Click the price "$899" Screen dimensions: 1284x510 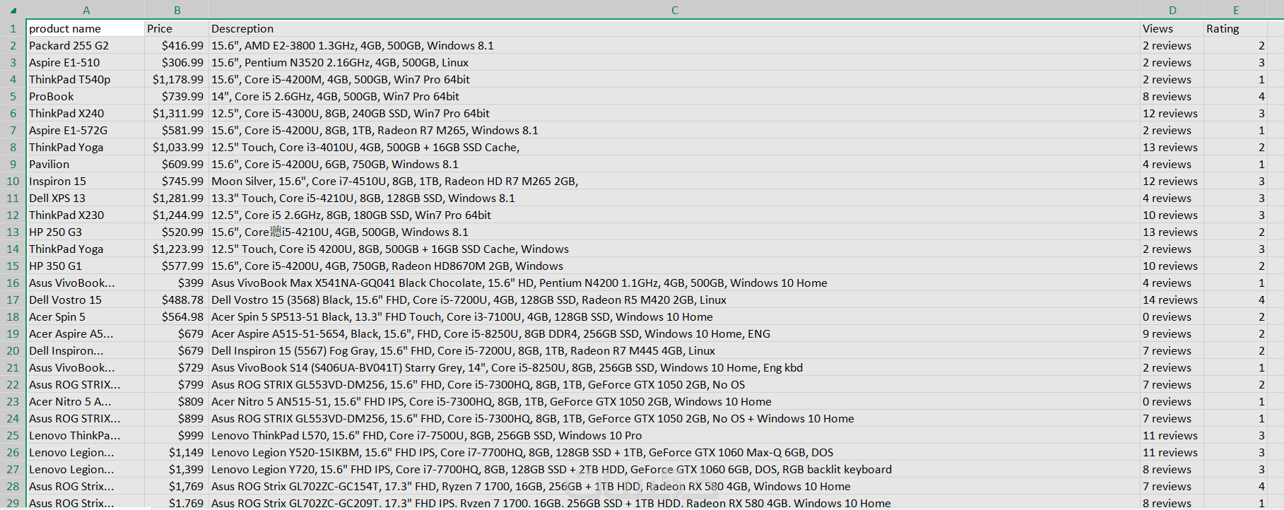[177, 418]
